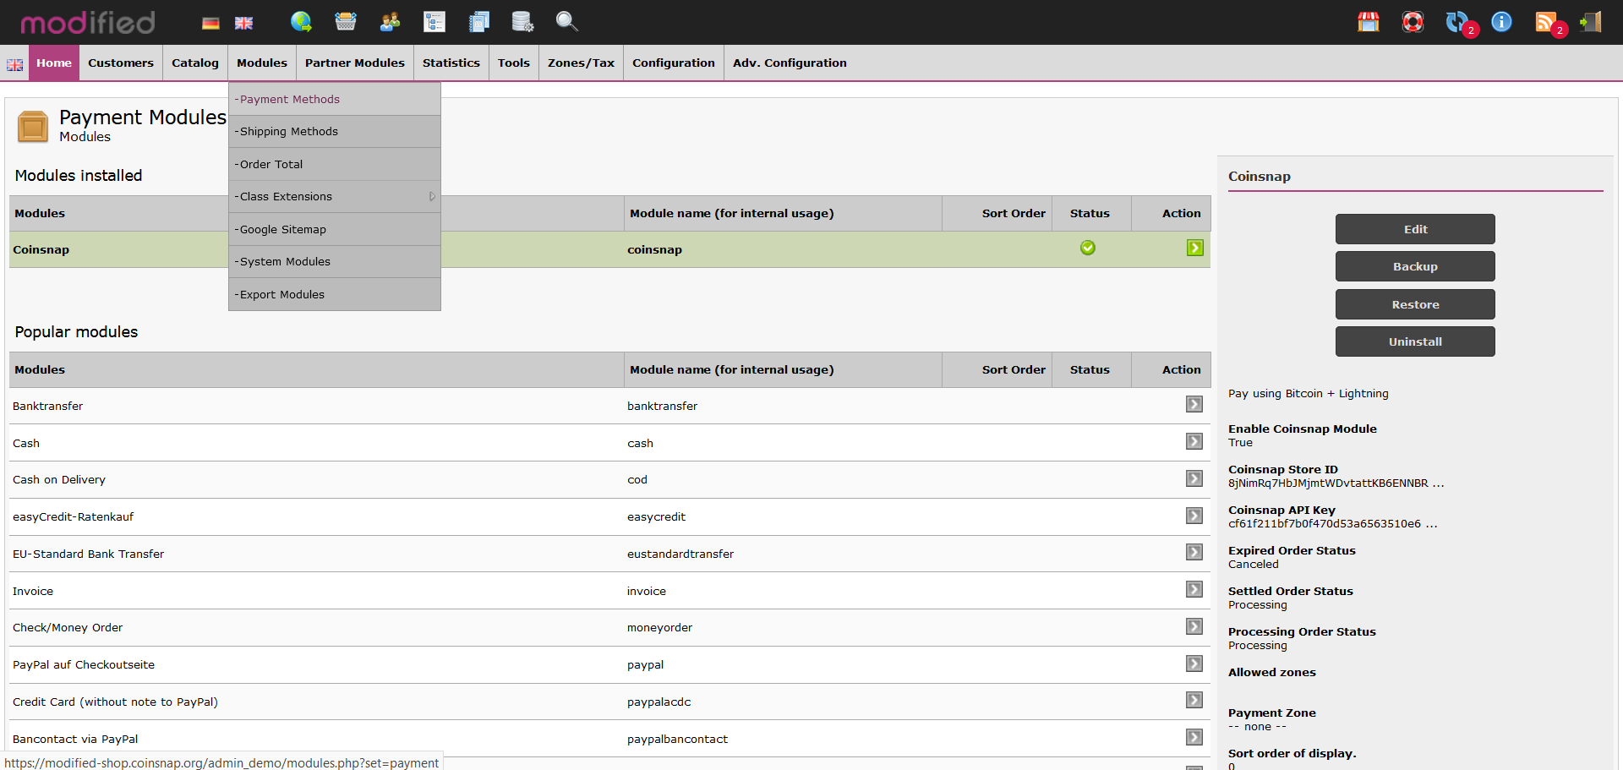This screenshot has width=1623, height=770.
Task: Open the Modules menu
Action: [262, 63]
